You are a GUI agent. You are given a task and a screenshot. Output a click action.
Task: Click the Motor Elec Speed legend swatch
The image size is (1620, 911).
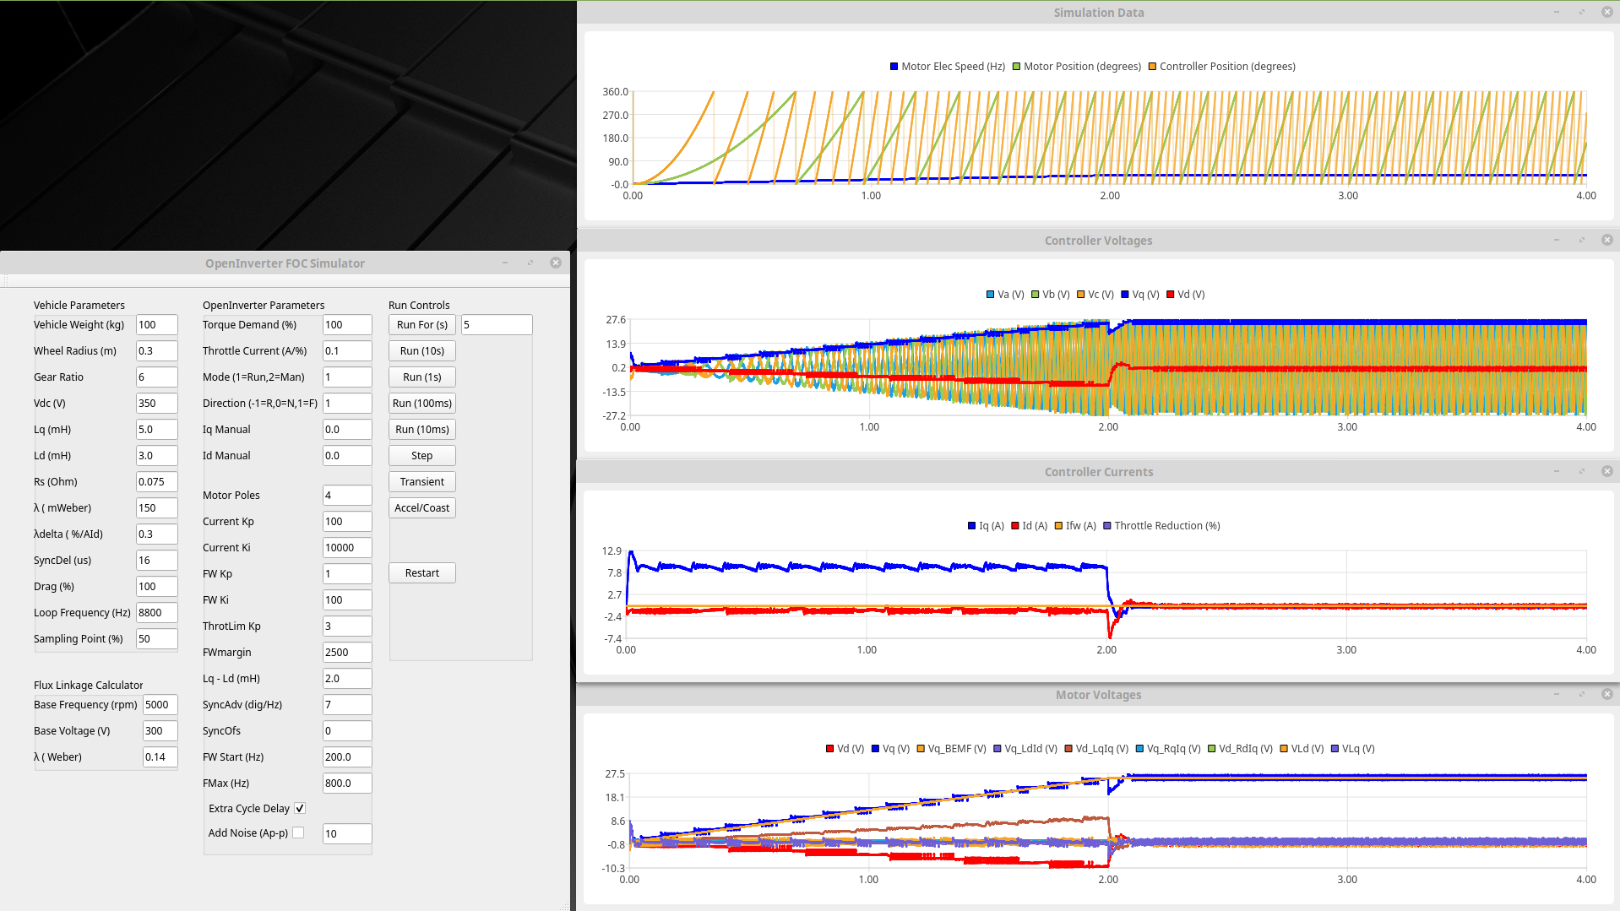point(894,67)
